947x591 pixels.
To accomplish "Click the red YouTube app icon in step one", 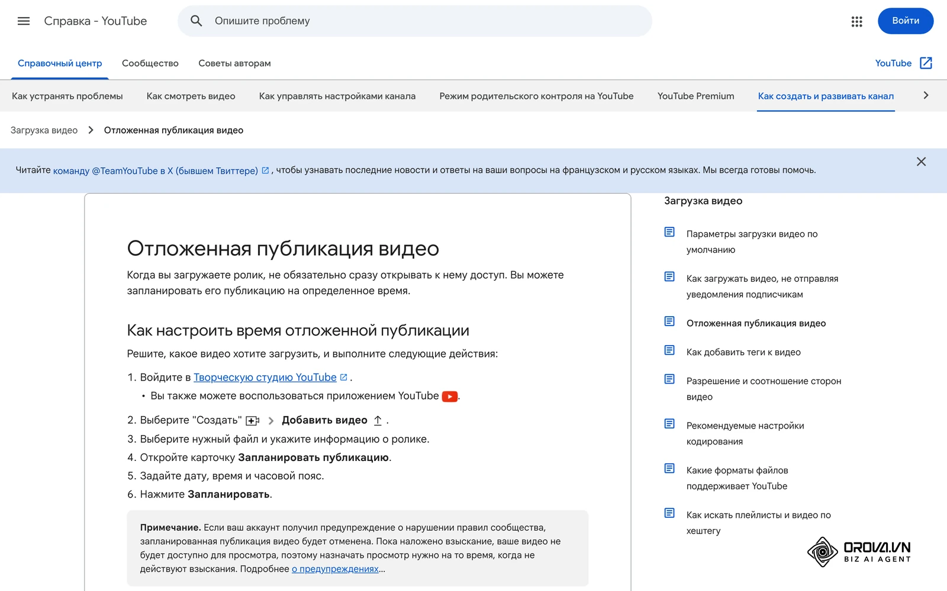I will point(450,397).
